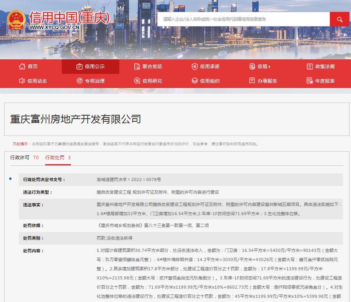Open the 信用承诺 menu item

tap(210, 66)
